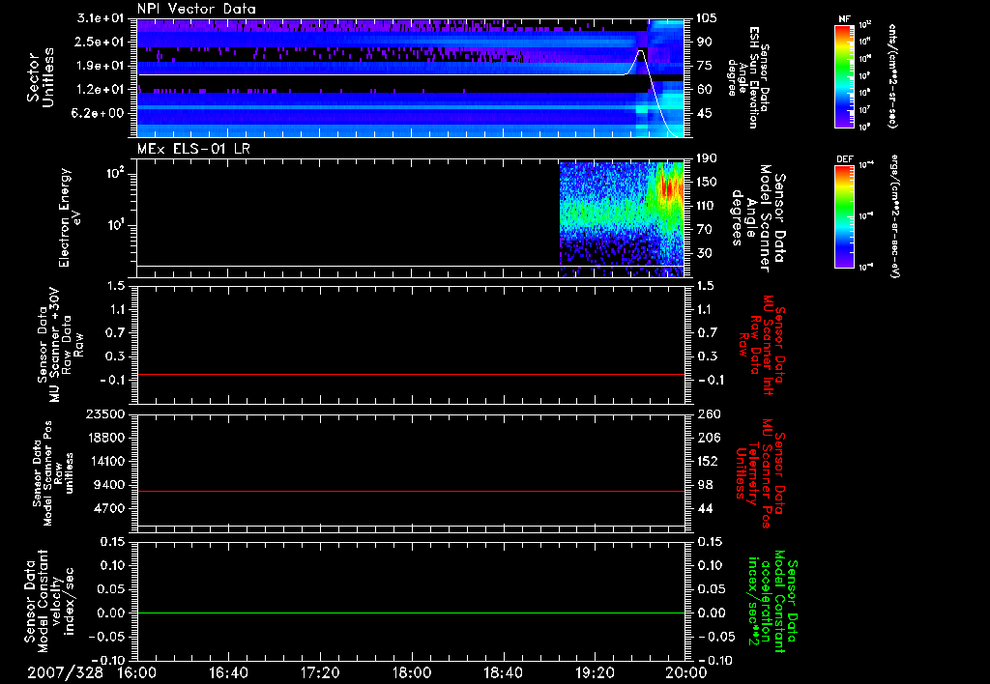Click the peak of the white sun-elevation curve

(x=640, y=50)
